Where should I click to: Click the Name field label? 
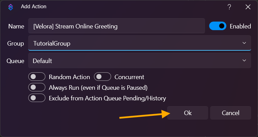(x=16, y=26)
